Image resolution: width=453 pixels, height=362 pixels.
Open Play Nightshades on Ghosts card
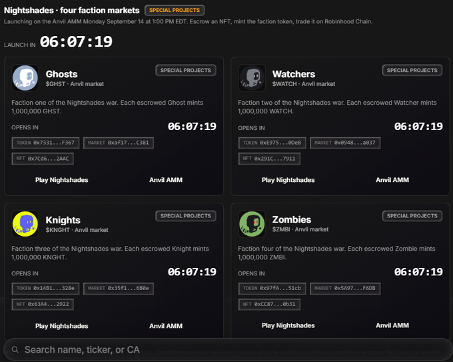tap(61, 180)
